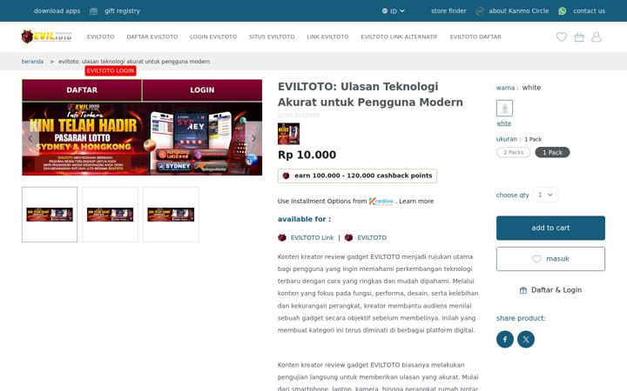Select the third product thumbnail
The height and width of the screenshot is (391, 627).
pos(171,215)
